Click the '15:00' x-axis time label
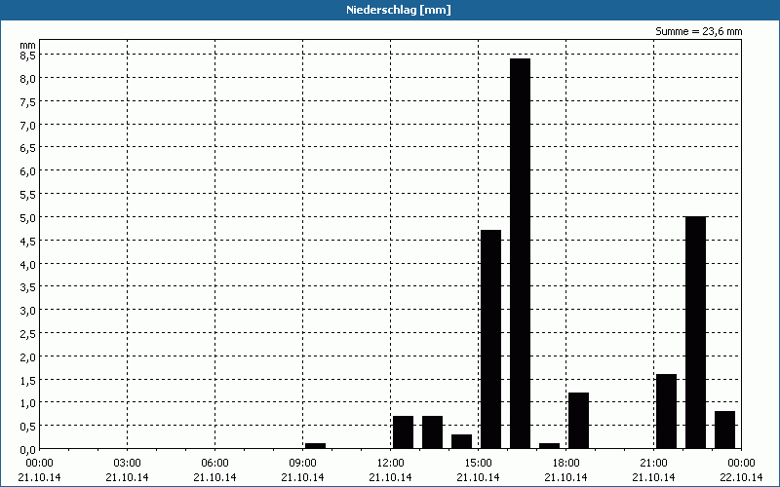This screenshot has height=487, width=780. [x=478, y=464]
